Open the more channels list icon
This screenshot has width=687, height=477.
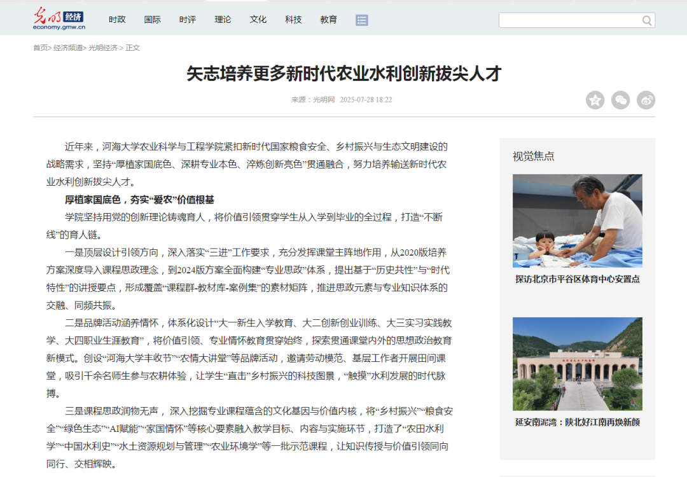[x=362, y=20]
